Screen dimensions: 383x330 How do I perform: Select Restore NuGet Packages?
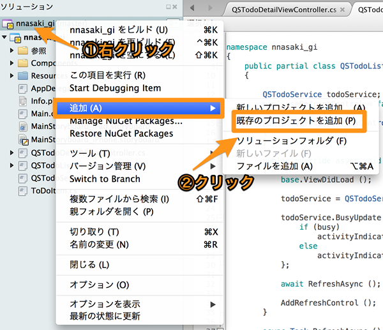[x=139, y=133]
